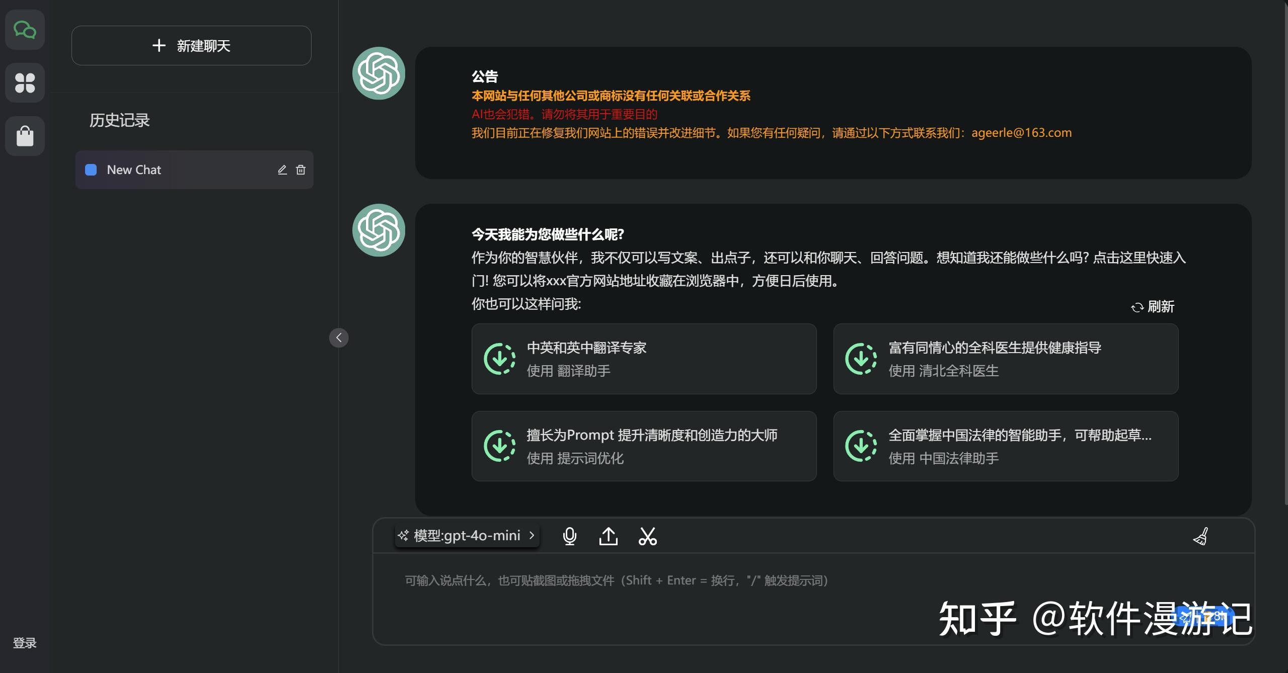Delete New Chat using the trash icon
The height and width of the screenshot is (673, 1288).
click(300, 170)
